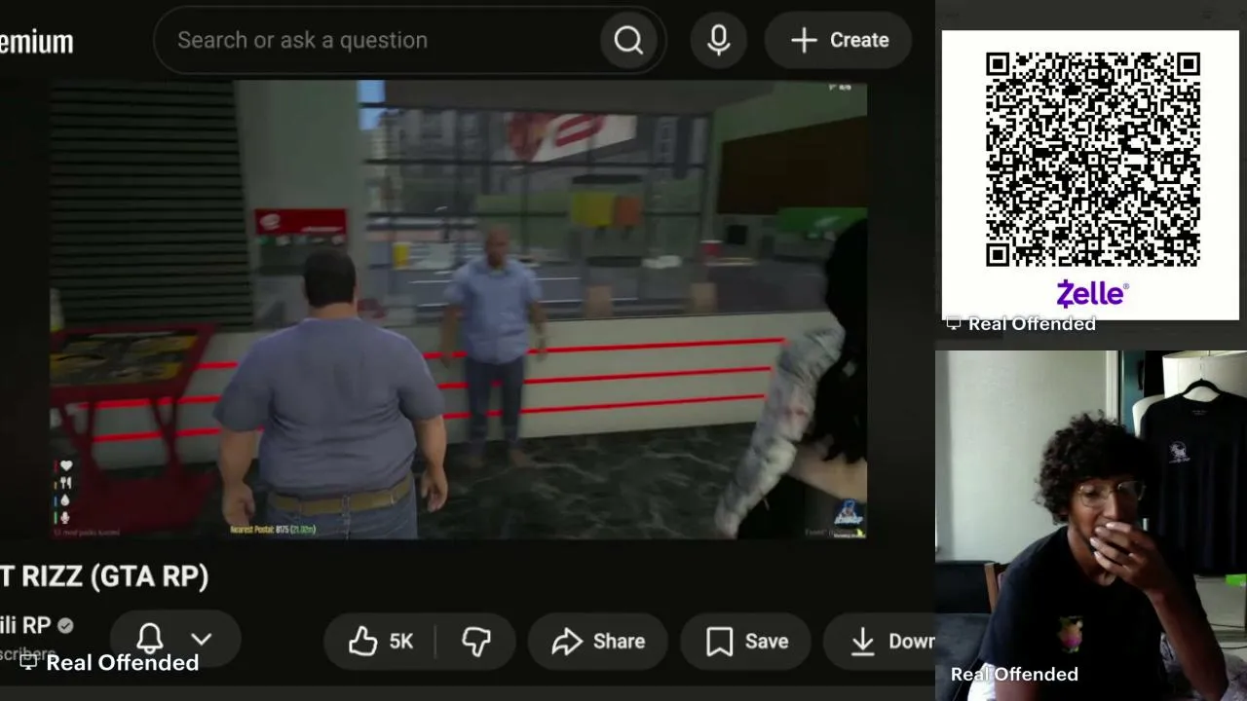Open the "ili RP" channel name link
This screenshot has width=1247, height=701.
(x=25, y=626)
